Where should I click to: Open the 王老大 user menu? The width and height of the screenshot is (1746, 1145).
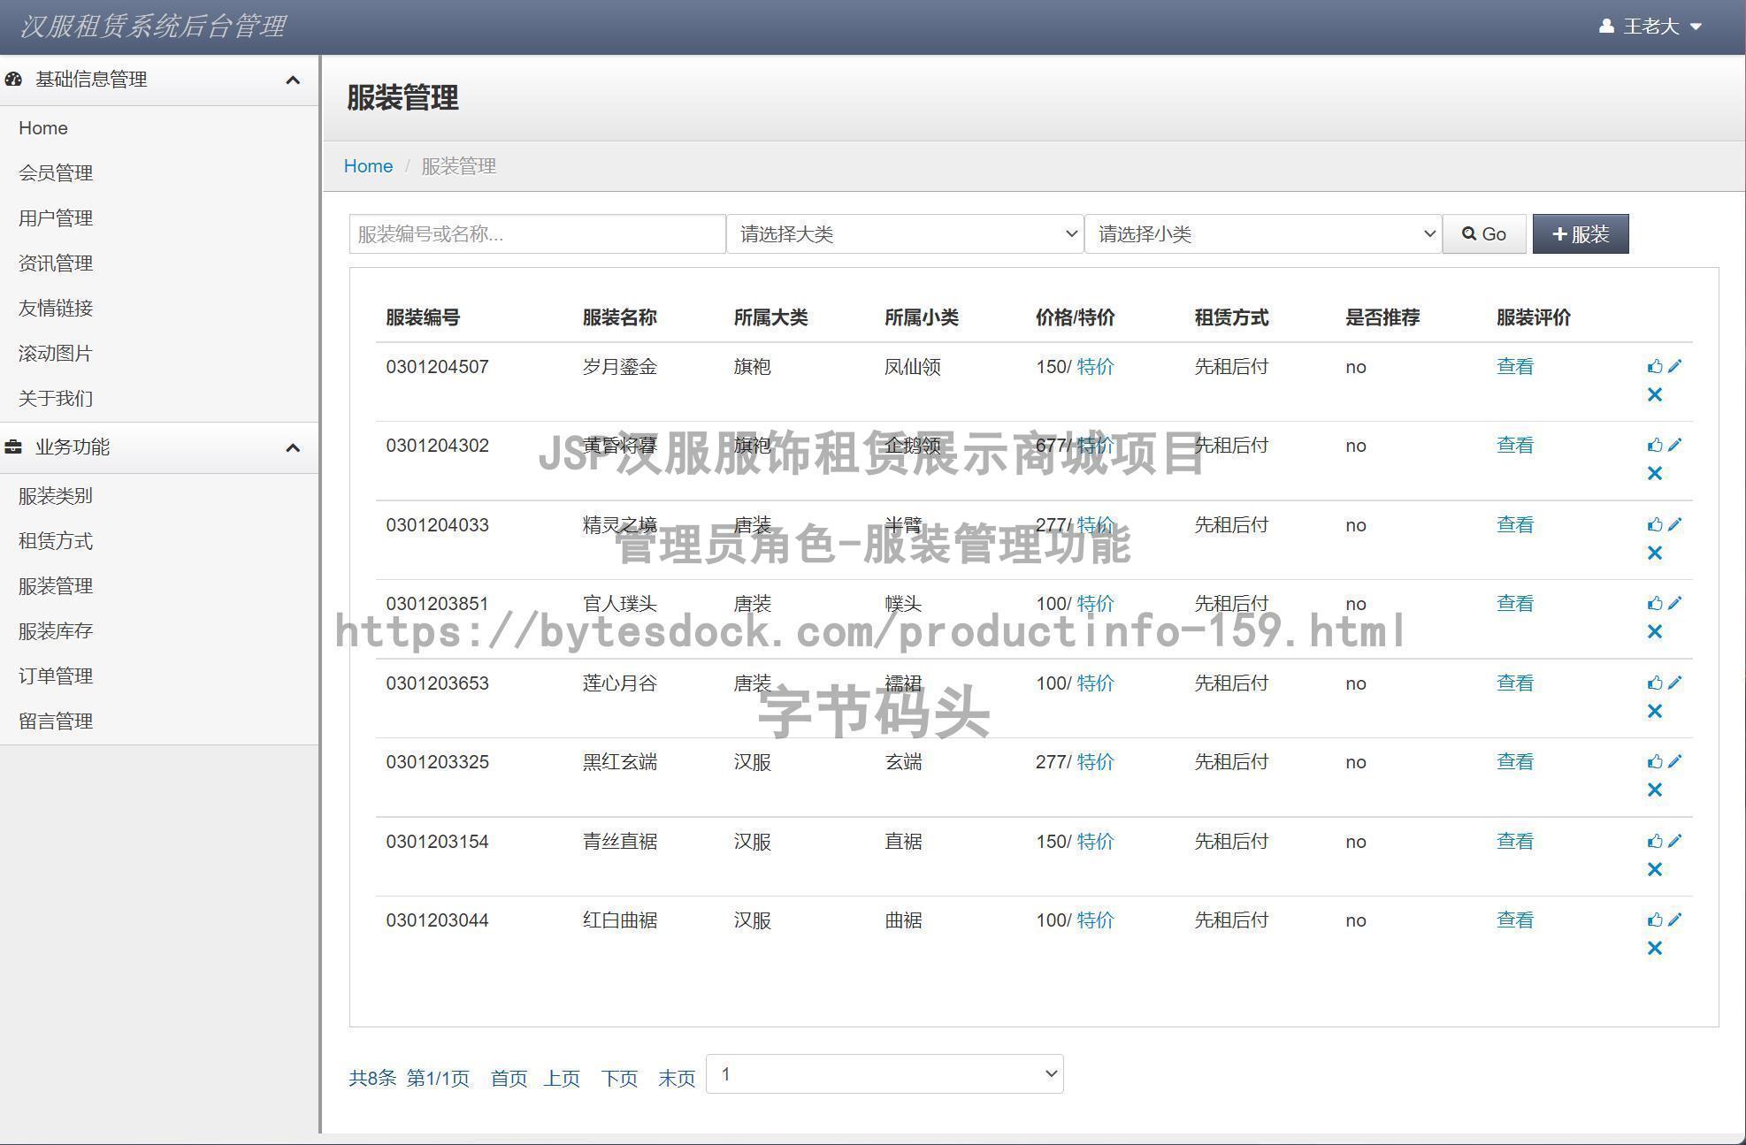[1650, 27]
